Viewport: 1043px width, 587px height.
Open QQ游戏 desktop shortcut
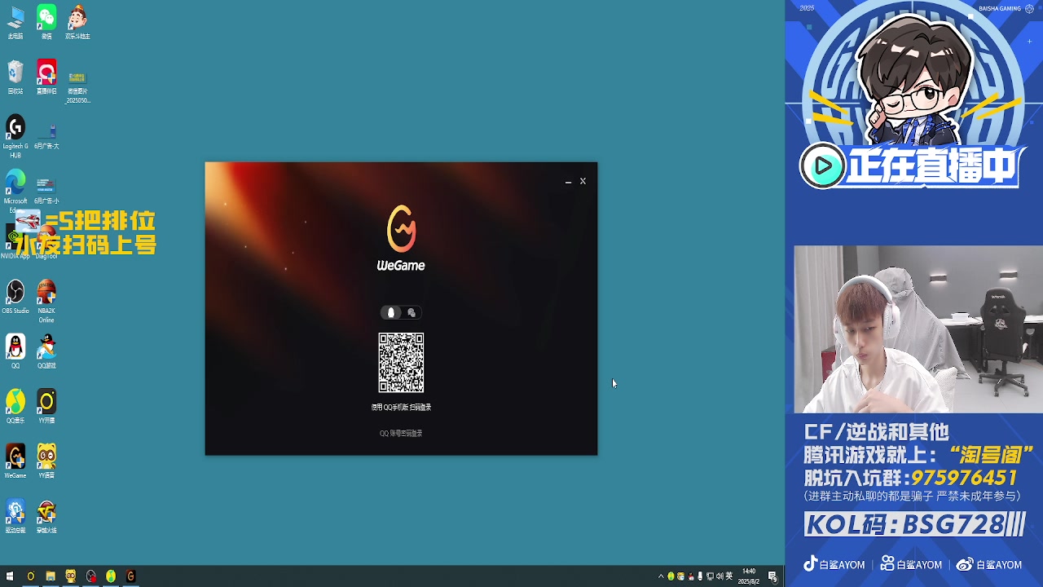(46, 351)
